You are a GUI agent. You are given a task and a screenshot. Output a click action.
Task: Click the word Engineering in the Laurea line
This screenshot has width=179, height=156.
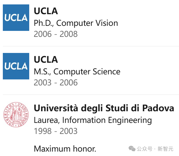(x=130, y=121)
